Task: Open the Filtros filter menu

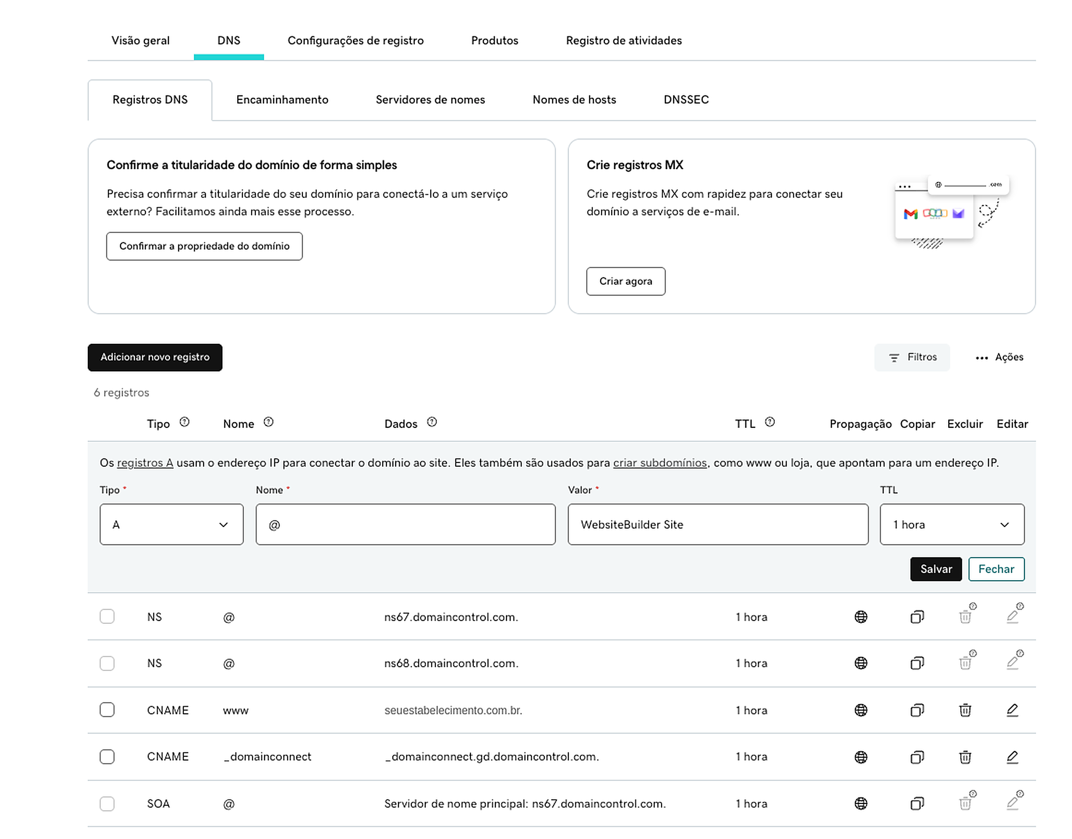Action: point(911,357)
